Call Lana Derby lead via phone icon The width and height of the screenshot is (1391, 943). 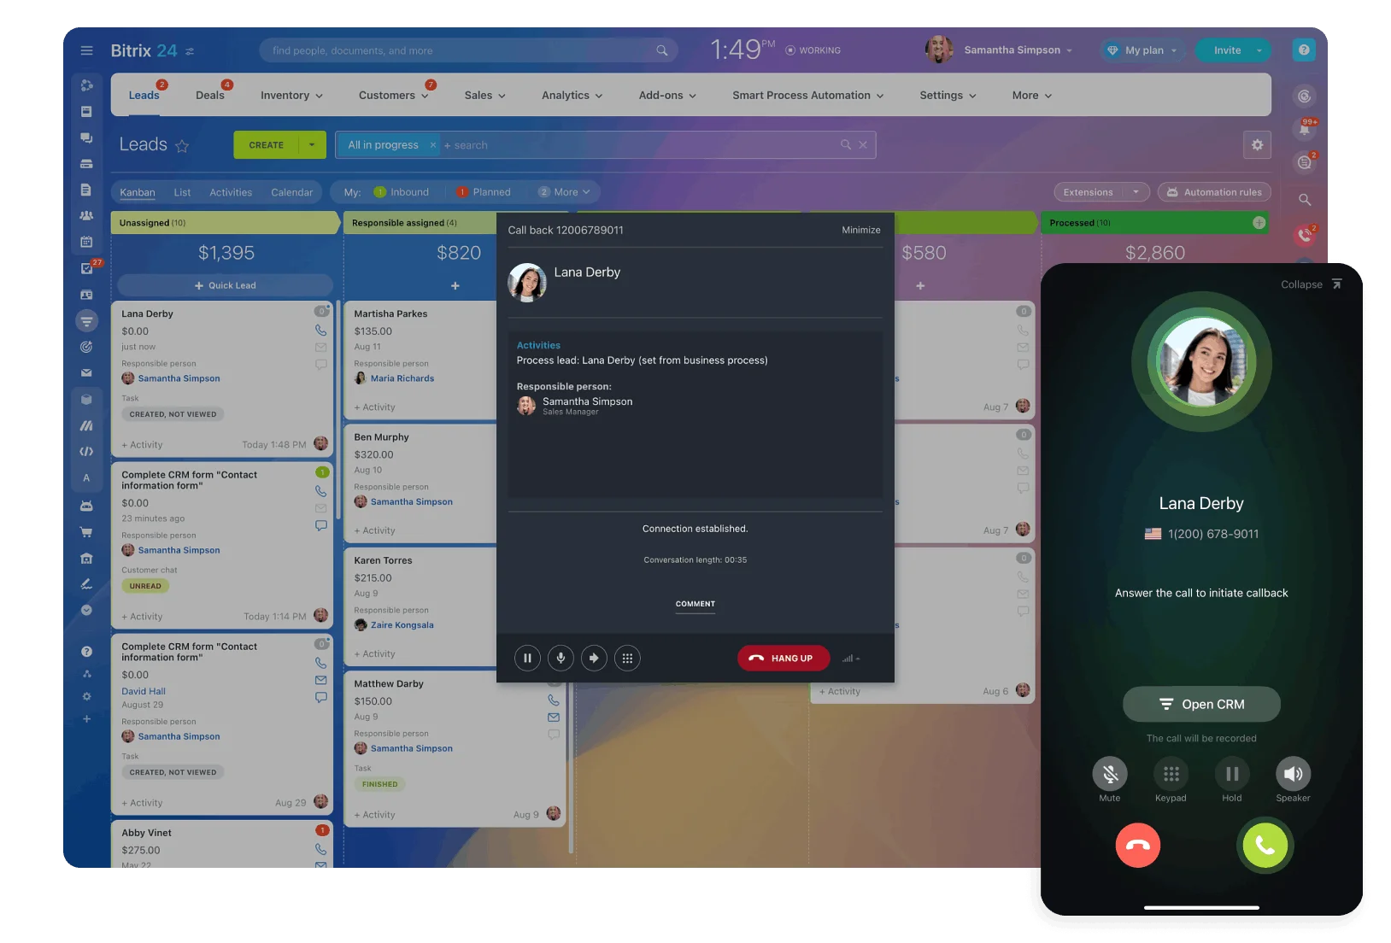321,331
